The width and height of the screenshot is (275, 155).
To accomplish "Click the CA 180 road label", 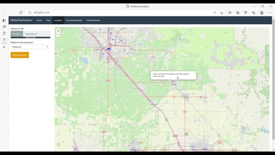I will point(74,50).
